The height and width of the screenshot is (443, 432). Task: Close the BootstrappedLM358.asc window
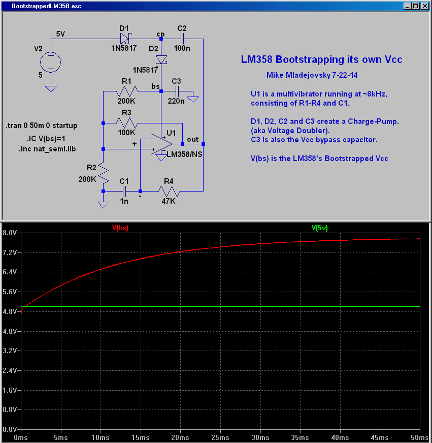pos(425,6)
